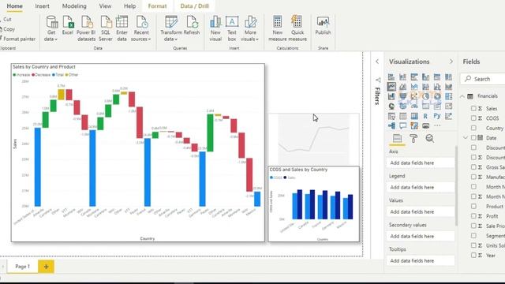
Task: Click the Decrease legend marker
Action: coord(33,75)
